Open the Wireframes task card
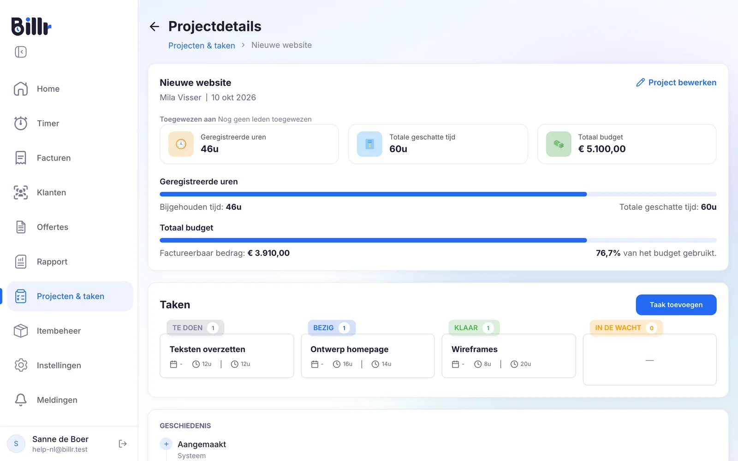738x461 pixels. pos(509,356)
